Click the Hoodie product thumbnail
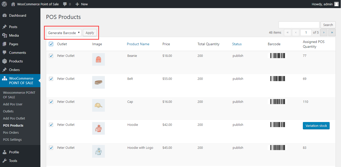This screenshot has height=167, width=341. (x=99, y=128)
